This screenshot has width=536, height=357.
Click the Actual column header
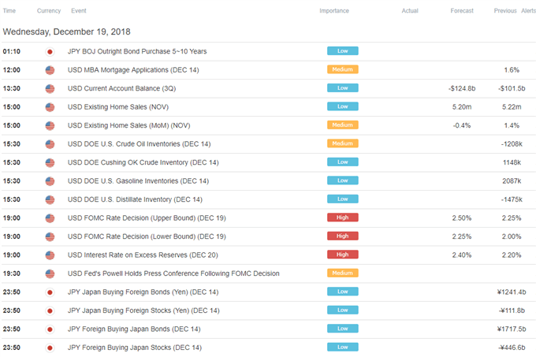410,10
